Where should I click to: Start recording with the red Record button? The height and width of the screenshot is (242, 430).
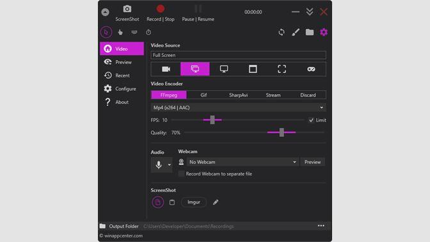(161, 9)
